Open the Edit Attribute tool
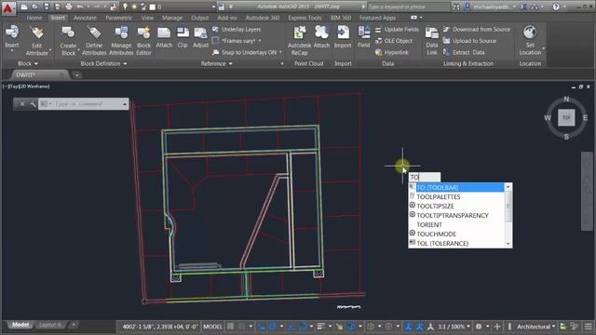 coord(37,41)
